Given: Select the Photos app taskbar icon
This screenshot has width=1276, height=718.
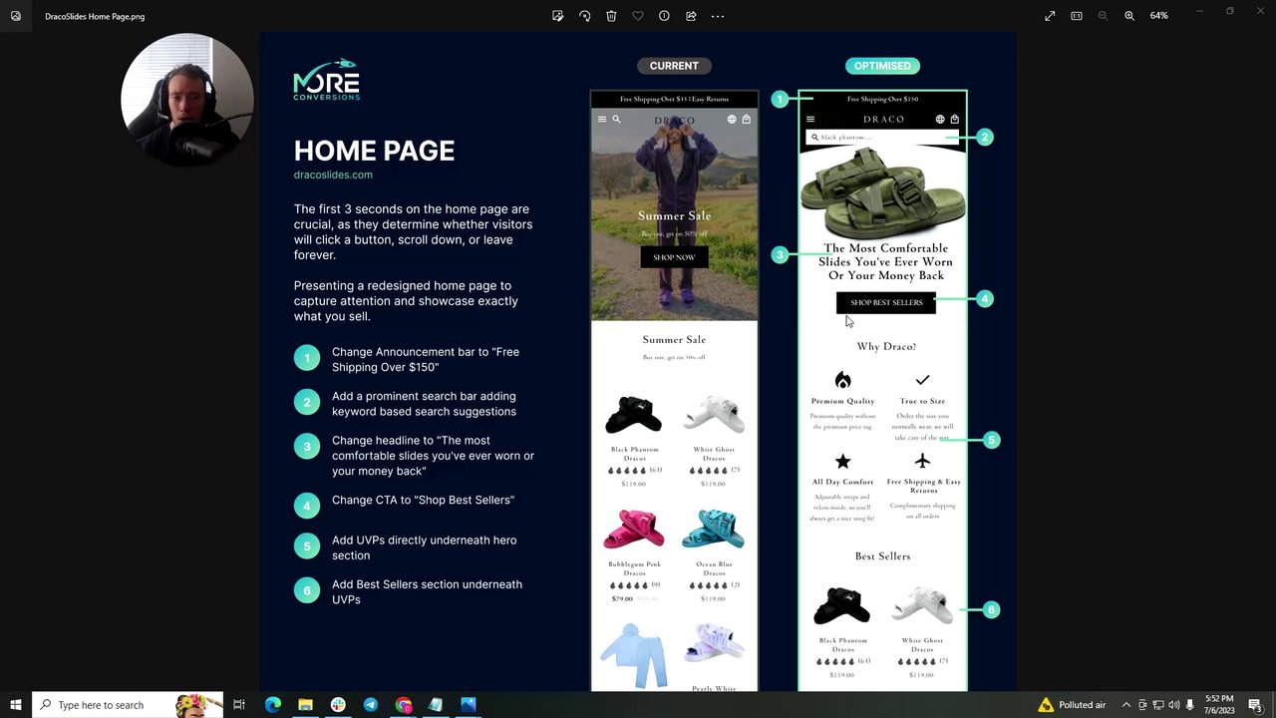Looking at the screenshot, I should point(469,705).
